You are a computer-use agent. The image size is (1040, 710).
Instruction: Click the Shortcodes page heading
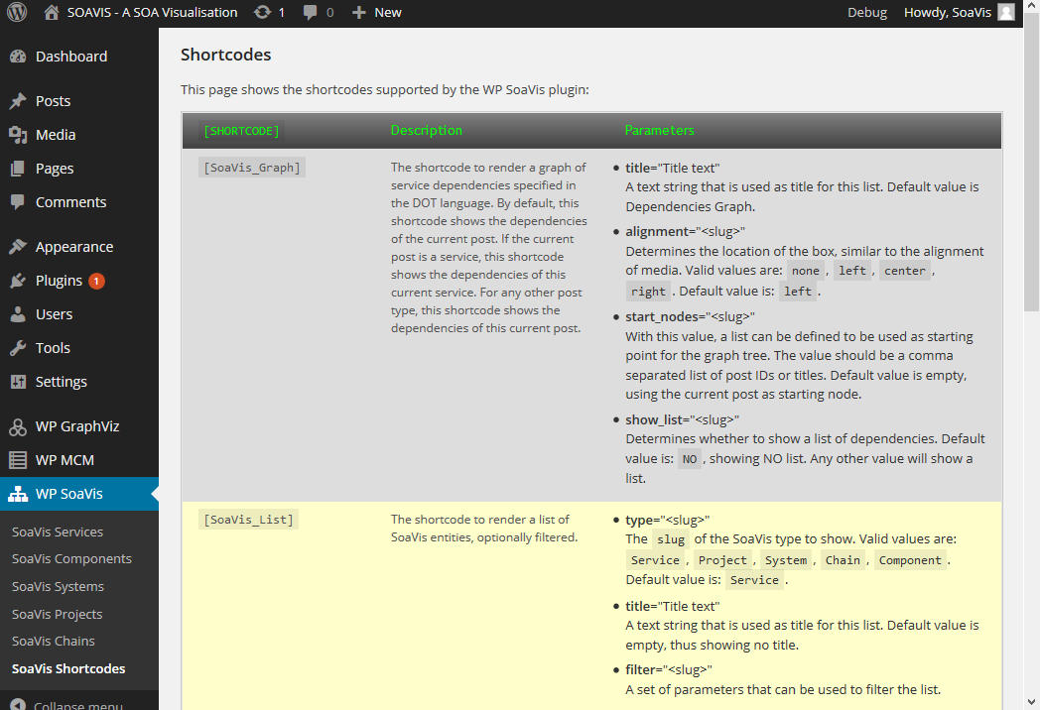click(225, 55)
